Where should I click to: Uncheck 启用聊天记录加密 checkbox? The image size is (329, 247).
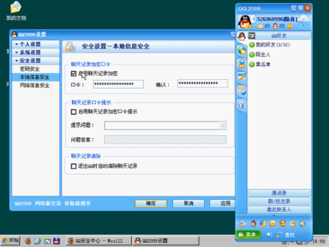(x=74, y=74)
